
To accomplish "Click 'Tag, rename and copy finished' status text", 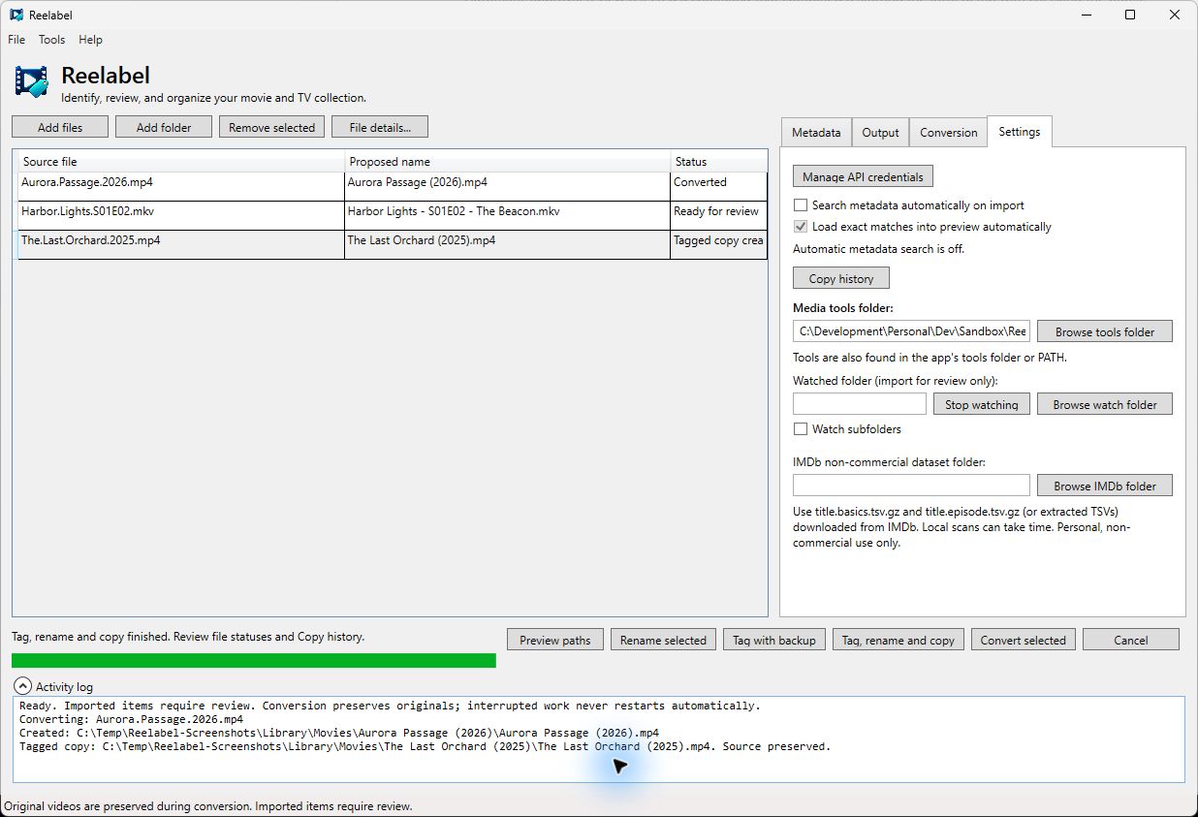I will pyautogui.click(x=188, y=637).
